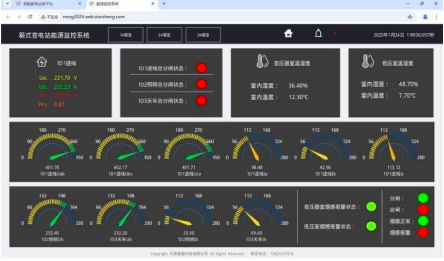444x261 pixels.
Task: Click the 低压室温湿度 thermometer icon
Action: pos(368,61)
